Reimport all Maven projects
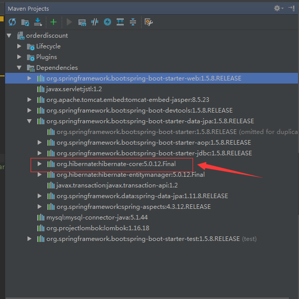The image size is (299, 299). click(12, 22)
